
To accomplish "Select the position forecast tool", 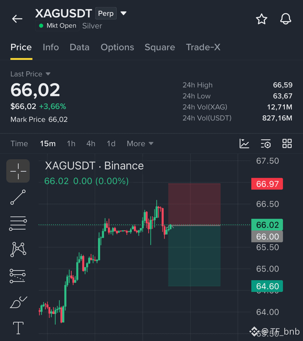I will pos(18,276).
